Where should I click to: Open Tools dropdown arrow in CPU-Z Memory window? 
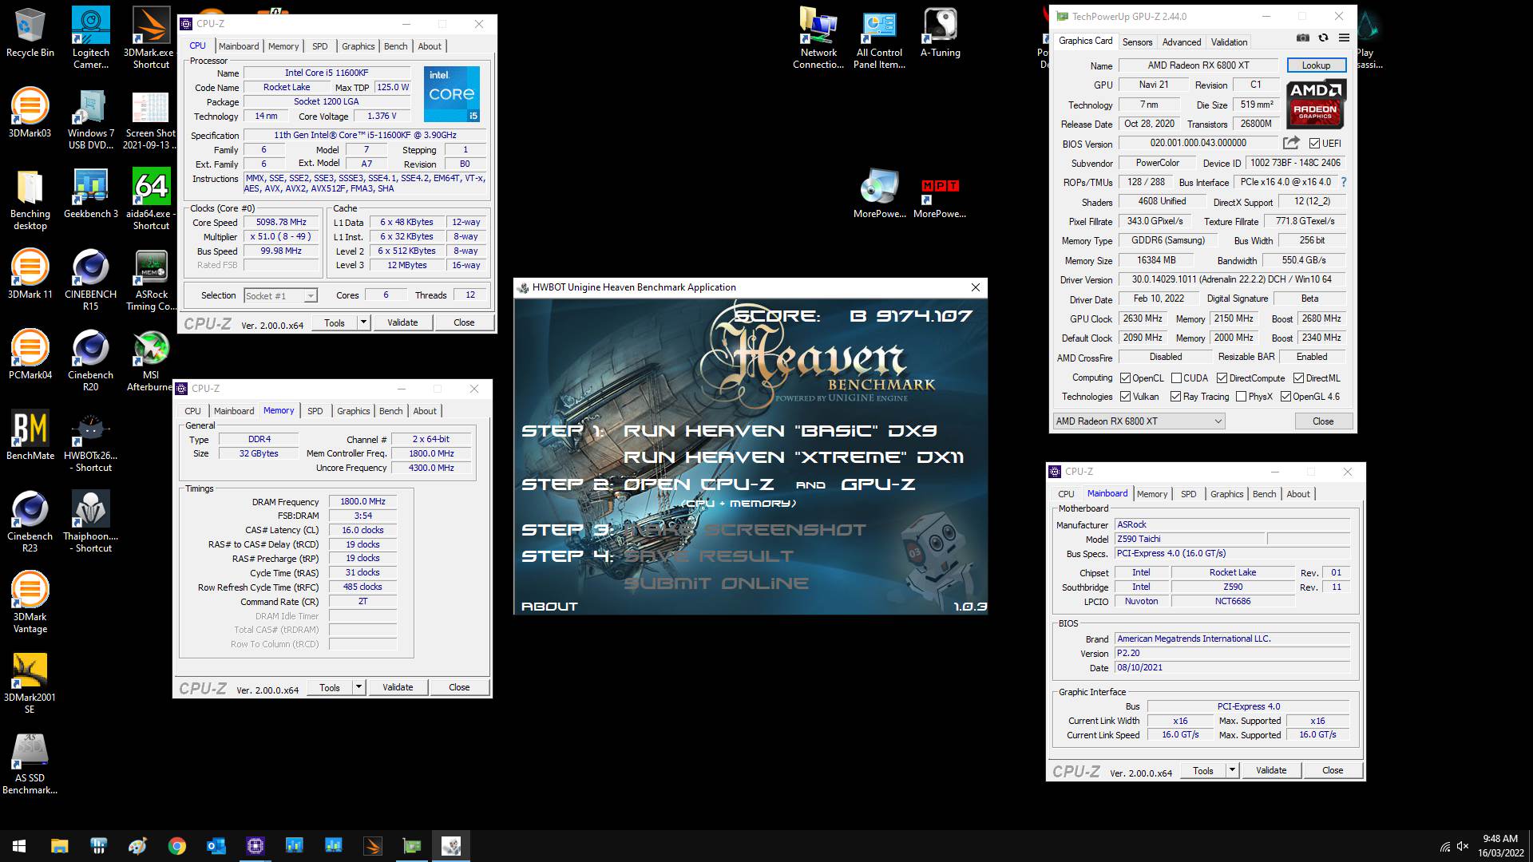[358, 687]
